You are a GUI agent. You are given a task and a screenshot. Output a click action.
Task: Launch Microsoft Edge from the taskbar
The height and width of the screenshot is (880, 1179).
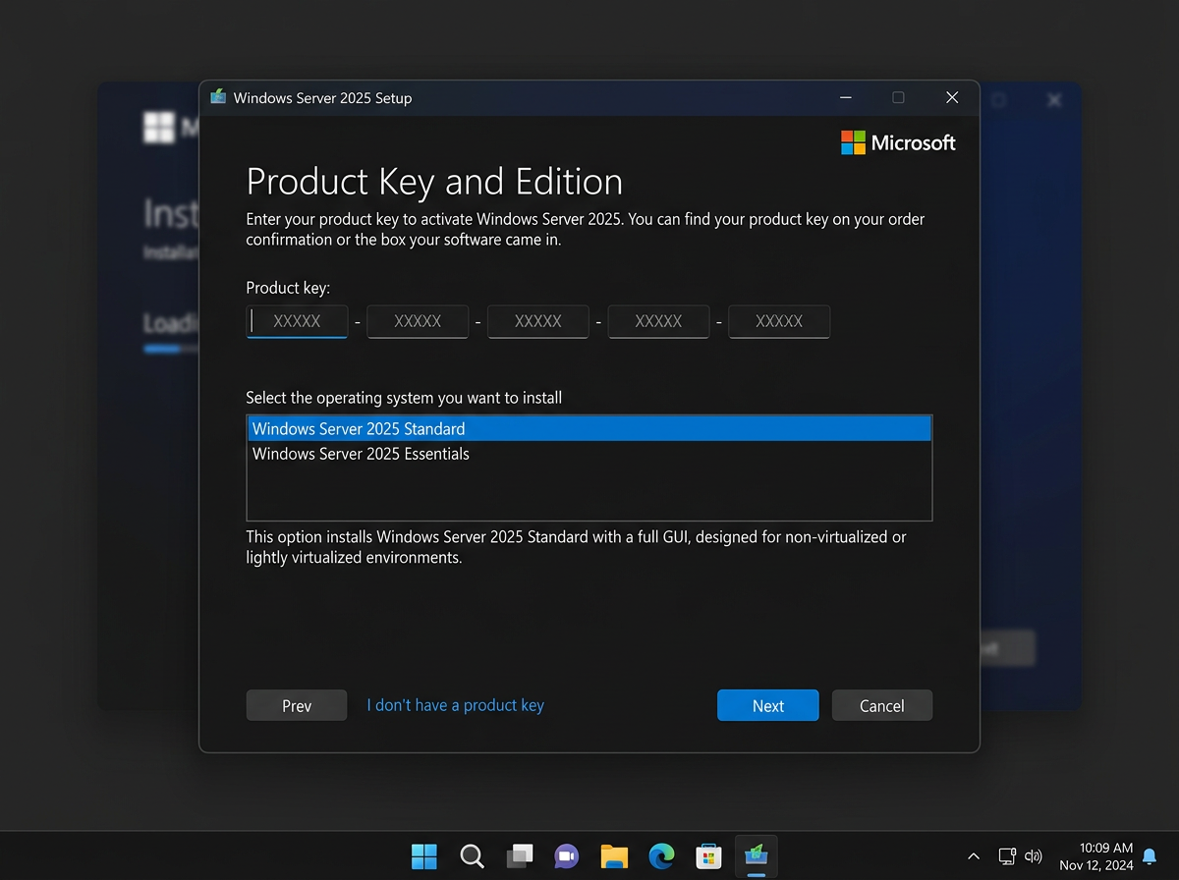click(661, 856)
